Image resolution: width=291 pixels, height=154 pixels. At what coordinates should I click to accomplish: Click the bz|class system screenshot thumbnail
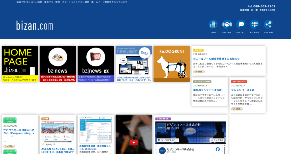pyautogui.click(x=96, y=130)
